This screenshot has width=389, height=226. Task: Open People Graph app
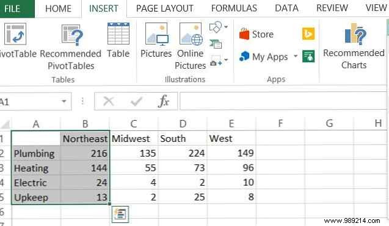[308, 56]
